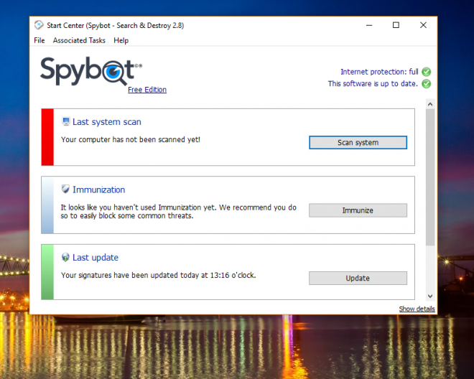Click the signatures updated at 13:16 text
The image size is (474, 379).
pos(159,275)
